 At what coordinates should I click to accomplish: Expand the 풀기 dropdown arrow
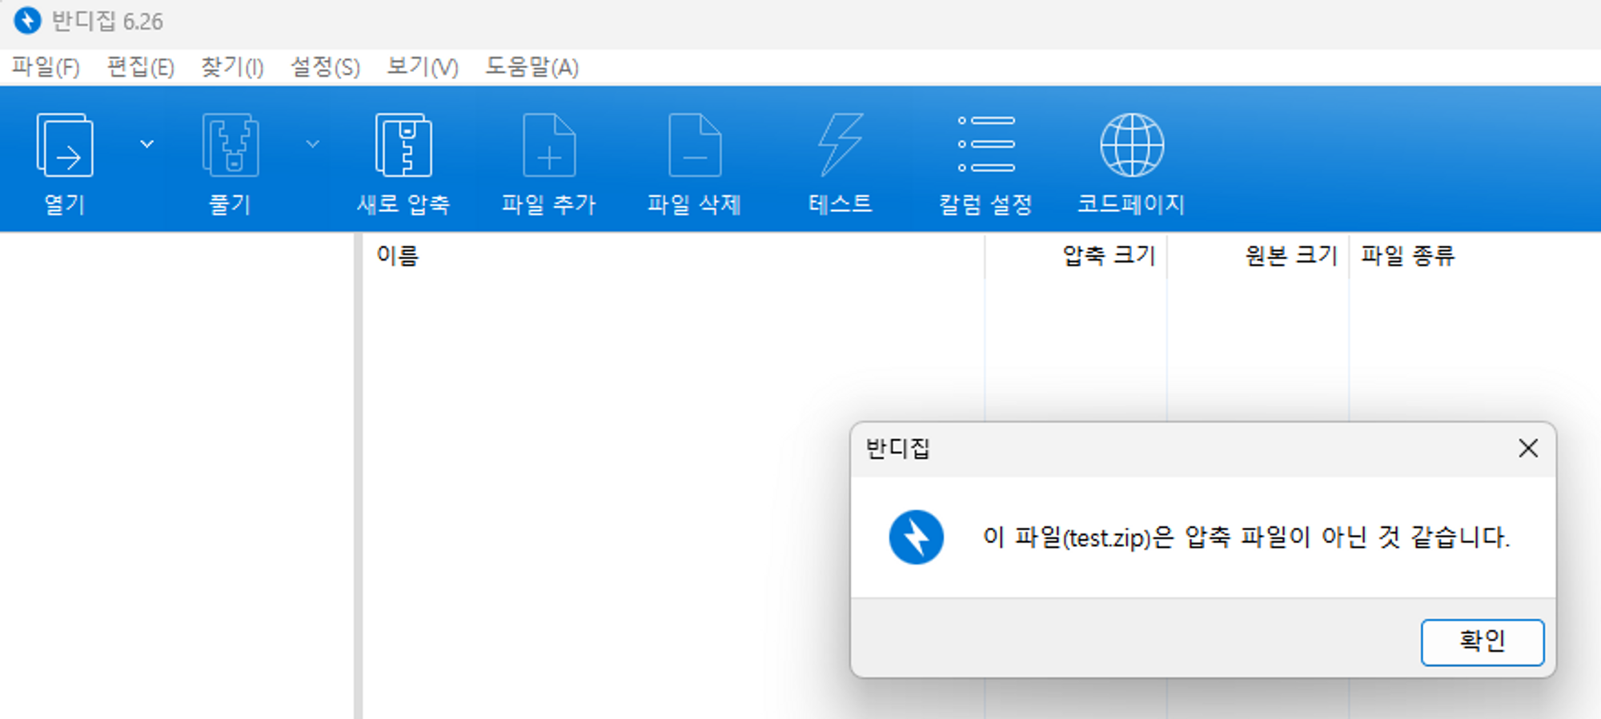tap(313, 145)
